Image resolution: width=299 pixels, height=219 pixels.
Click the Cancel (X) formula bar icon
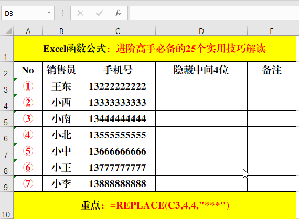pos(80,13)
